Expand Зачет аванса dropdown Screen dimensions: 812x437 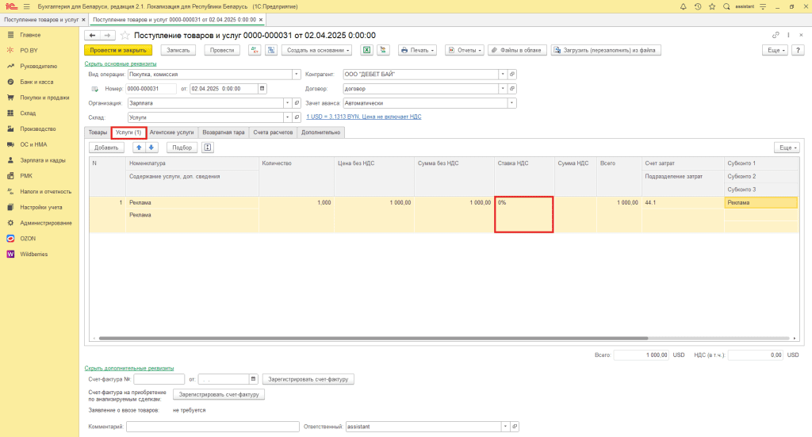511,103
